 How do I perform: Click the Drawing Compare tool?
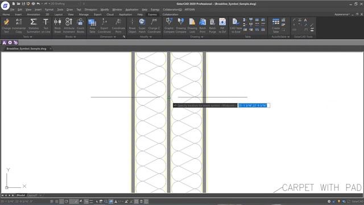tap(181, 26)
